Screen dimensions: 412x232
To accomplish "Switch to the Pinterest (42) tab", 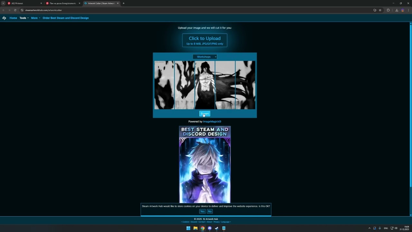I will 25,3.
